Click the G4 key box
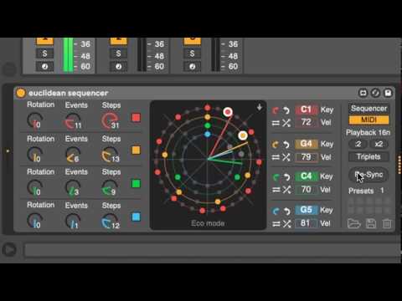This screenshot has height=301, width=402. pyautogui.click(x=307, y=144)
